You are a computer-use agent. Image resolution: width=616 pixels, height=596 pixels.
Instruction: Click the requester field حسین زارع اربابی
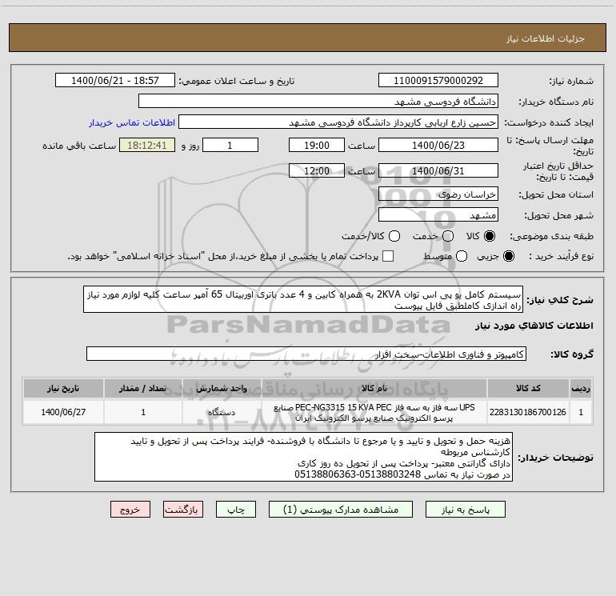click(x=338, y=122)
